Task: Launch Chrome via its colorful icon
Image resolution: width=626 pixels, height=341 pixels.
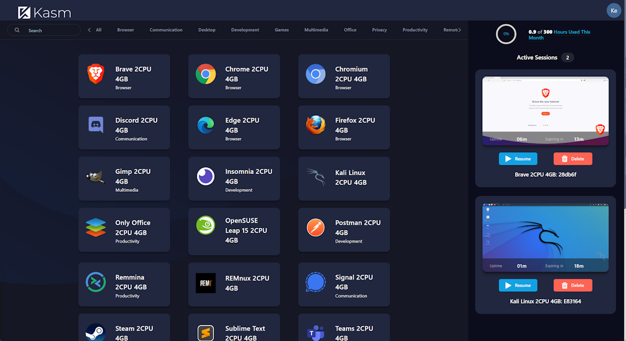Action: pyautogui.click(x=205, y=74)
